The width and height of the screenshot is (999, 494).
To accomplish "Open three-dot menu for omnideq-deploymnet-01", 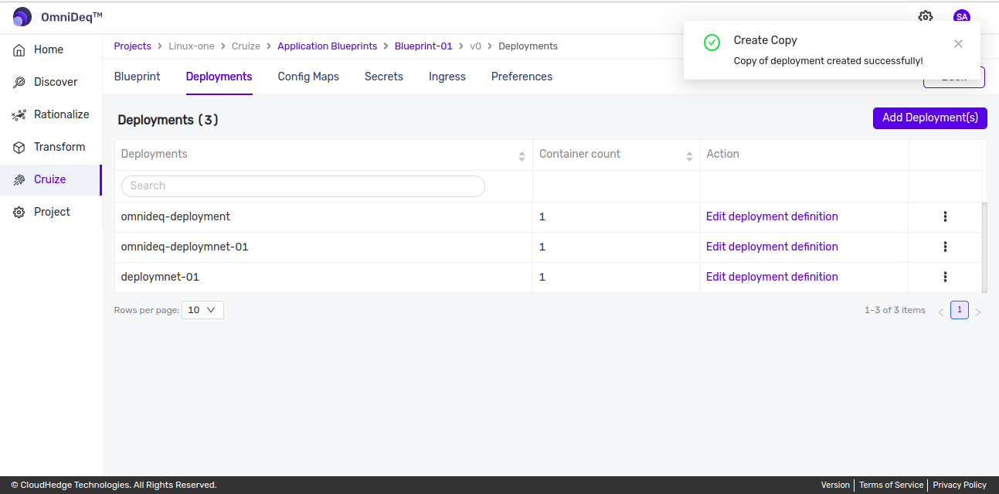I will point(945,247).
